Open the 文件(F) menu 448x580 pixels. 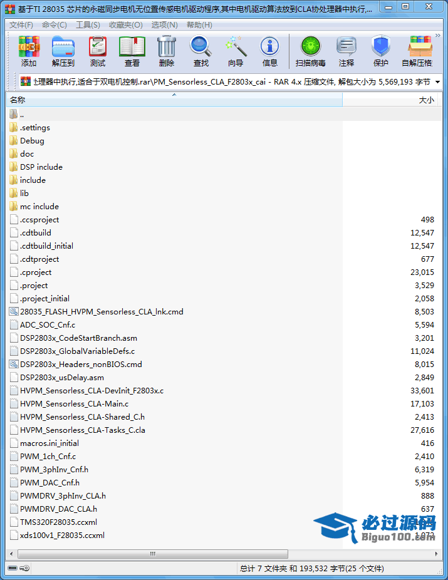(21, 25)
